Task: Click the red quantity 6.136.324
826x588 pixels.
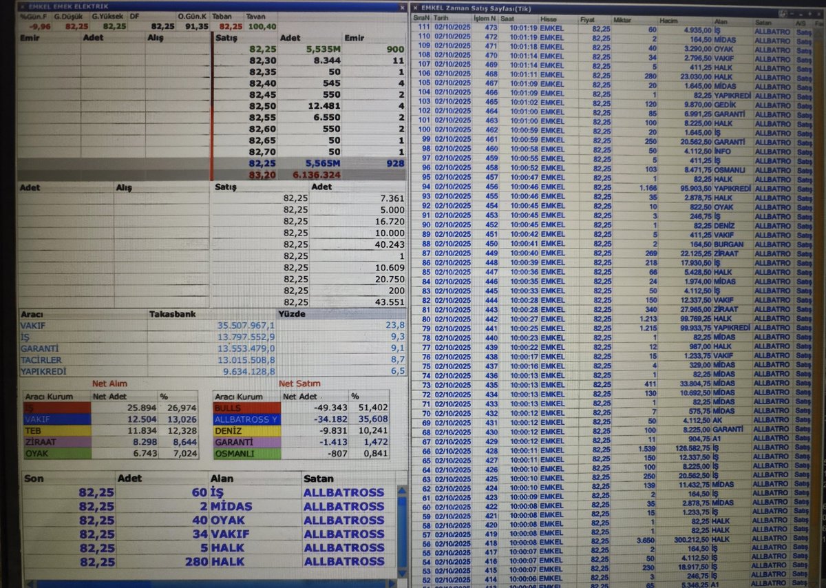Action: [x=317, y=175]
